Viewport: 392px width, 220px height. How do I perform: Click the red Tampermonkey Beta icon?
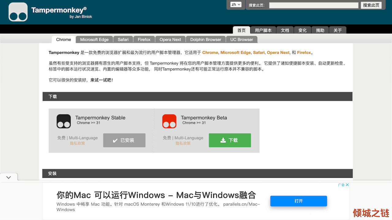[x=169, y=121]
